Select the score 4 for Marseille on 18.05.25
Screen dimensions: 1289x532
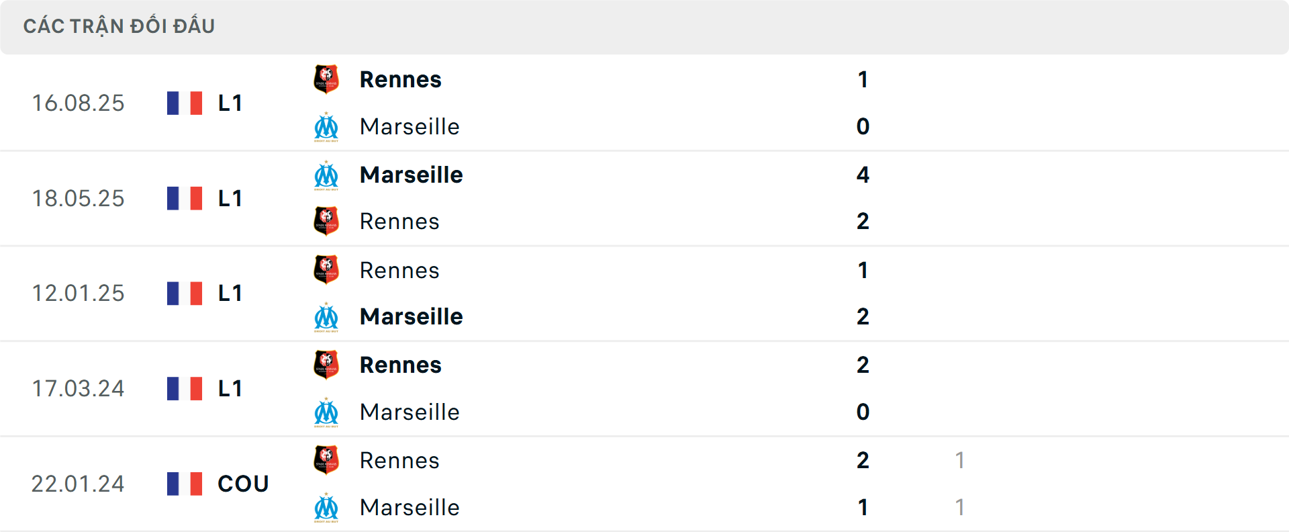[862, 175]
